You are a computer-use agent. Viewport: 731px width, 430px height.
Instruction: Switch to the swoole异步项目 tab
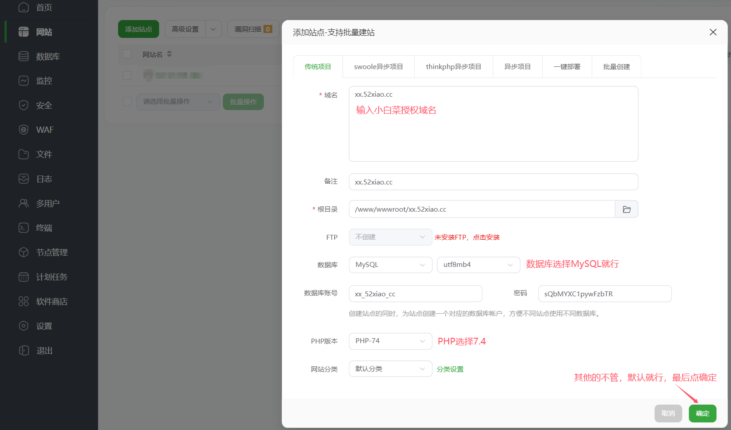[378, 66]
